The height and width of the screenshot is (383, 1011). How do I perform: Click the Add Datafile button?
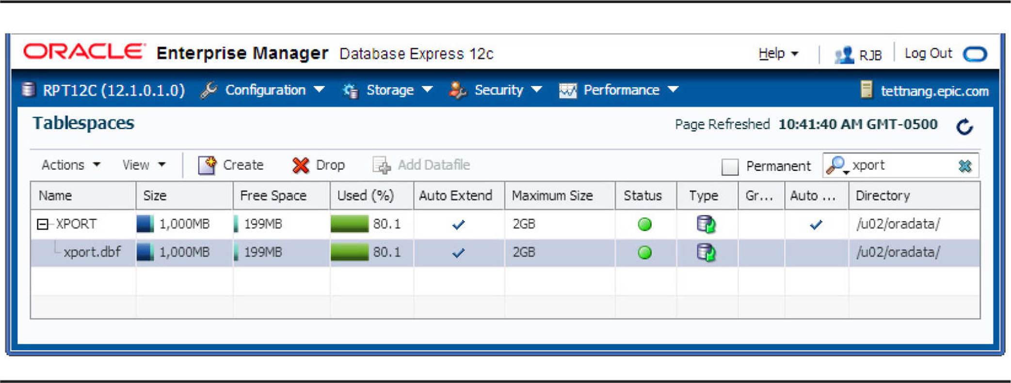click(x=421, y=165)
